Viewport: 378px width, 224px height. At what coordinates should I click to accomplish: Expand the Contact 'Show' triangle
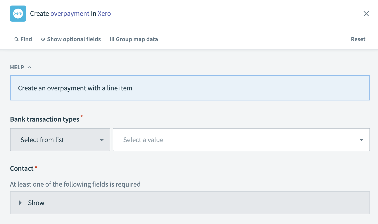(21, 203)
